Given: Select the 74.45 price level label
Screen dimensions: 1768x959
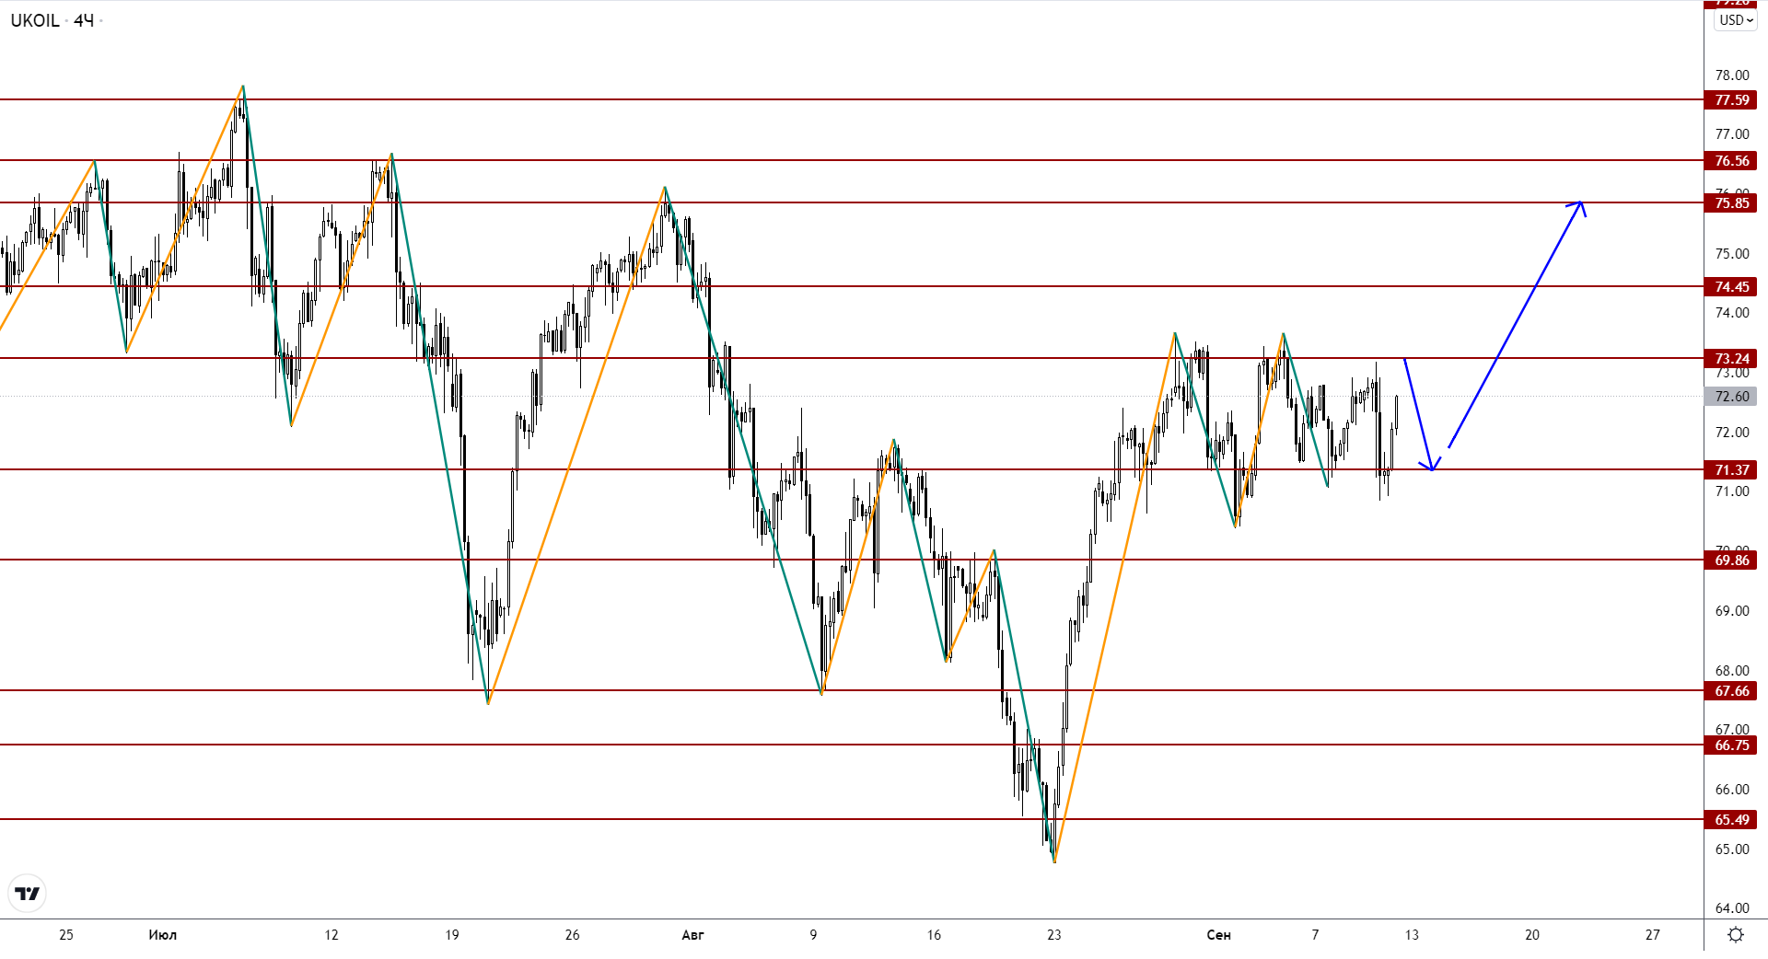Looking at the screenshot, I should 1731,287.
